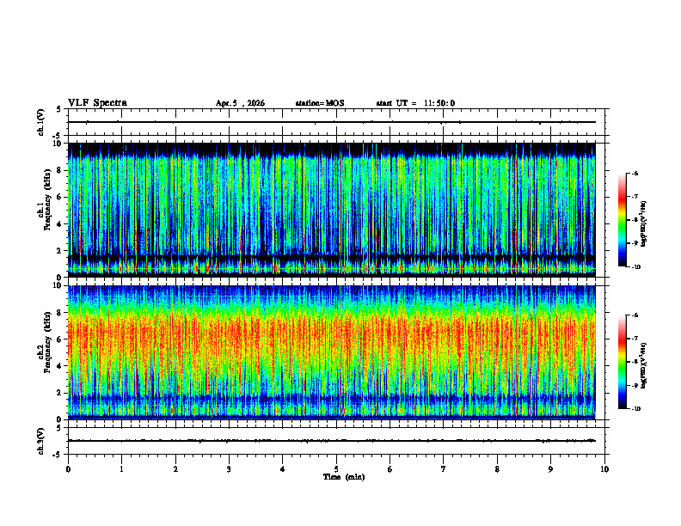This screenshot has width=681, height=526.
Task: Click the ch.1 colorbar log(PSD) label
Action: 644,224
